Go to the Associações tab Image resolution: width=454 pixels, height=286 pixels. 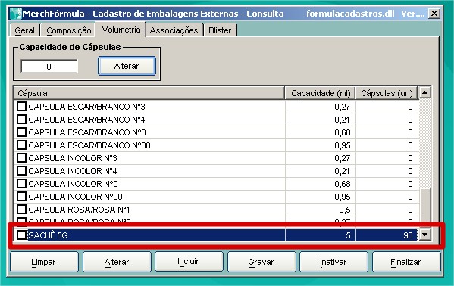point(174,30)
